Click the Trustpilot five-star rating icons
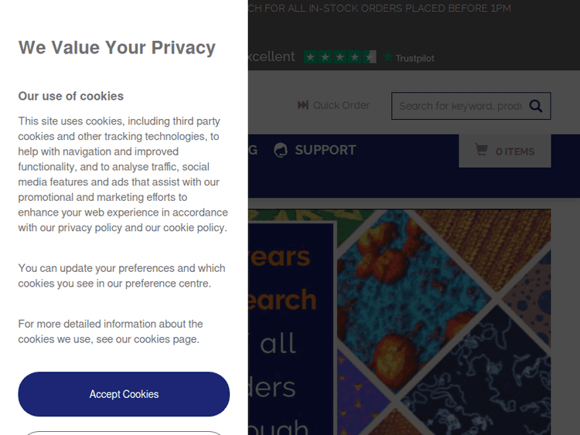Image resolution: width=580 pixels, height=435 pixels. point(339,57)
